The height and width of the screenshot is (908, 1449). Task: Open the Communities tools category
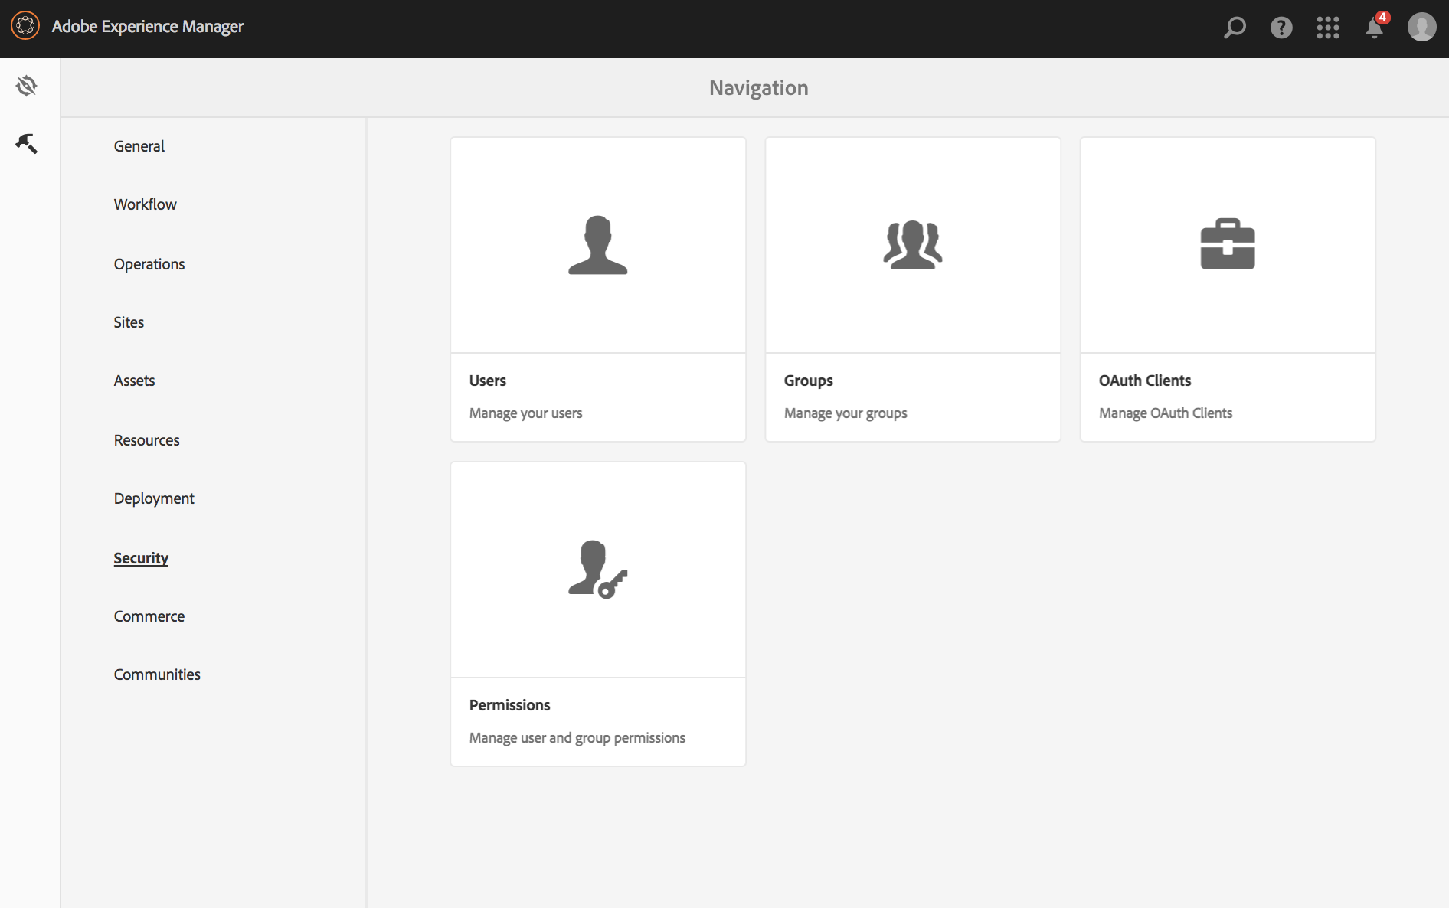click(x=157, y=674)
